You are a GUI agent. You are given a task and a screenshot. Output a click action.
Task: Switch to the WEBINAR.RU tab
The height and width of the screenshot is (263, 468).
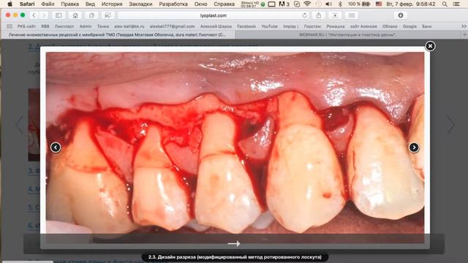(x=348, y=35)
